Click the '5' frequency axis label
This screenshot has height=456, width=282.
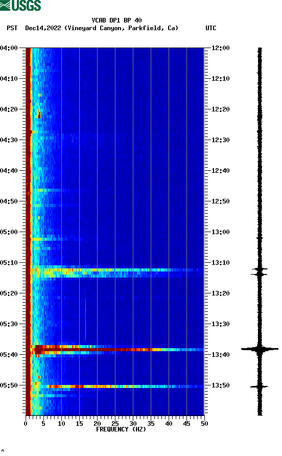pyautogui.click(x=43, y=424)
